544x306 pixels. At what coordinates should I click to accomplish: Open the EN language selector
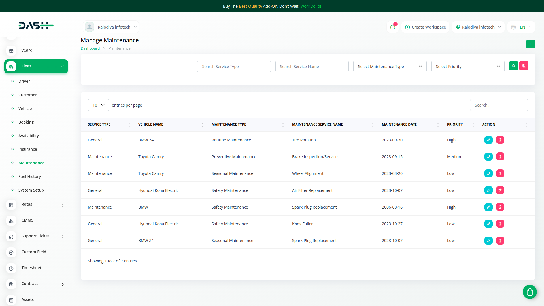[522, 27]
